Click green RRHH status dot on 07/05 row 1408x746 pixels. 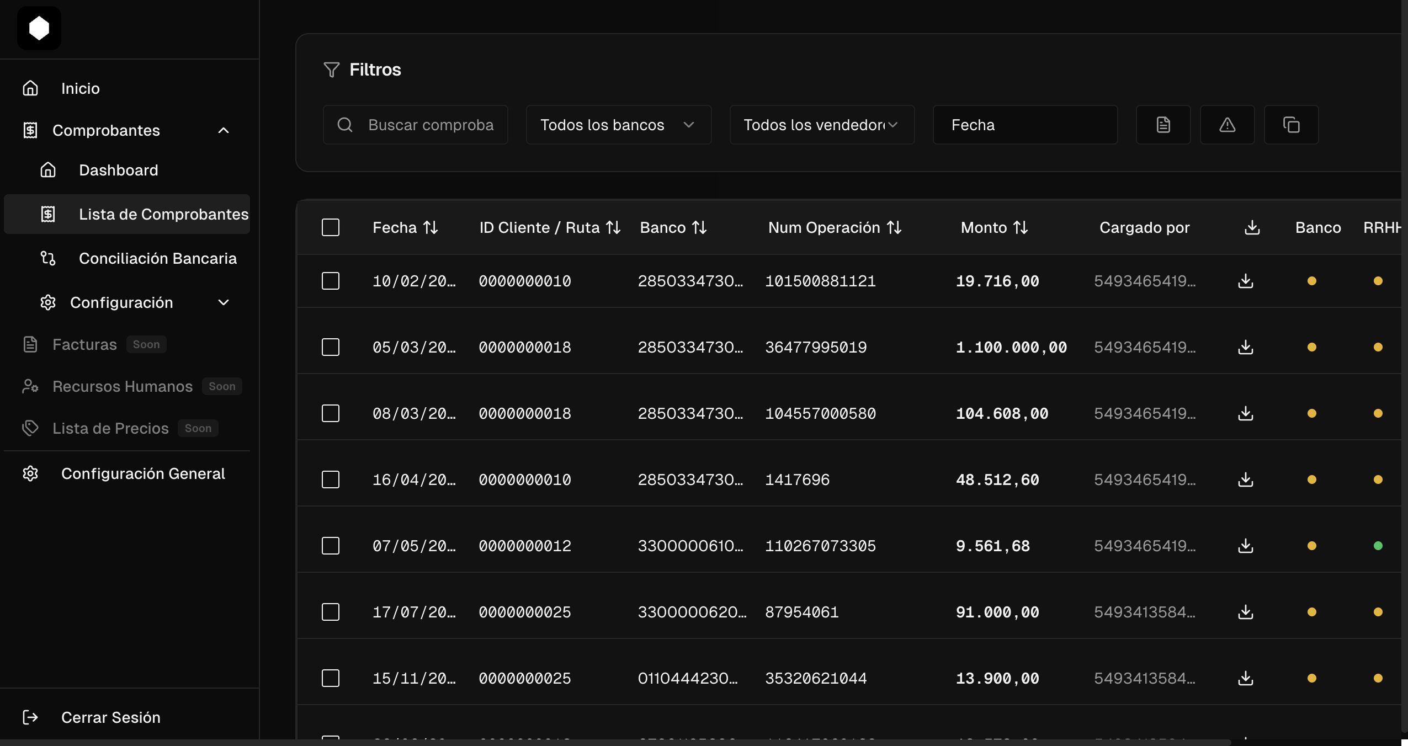pyautogui.click(x=1378, y=546)
